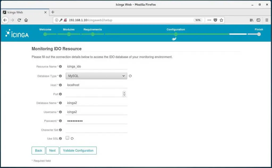Click the insecure connection padlock icon

click(x=65, y=20)
